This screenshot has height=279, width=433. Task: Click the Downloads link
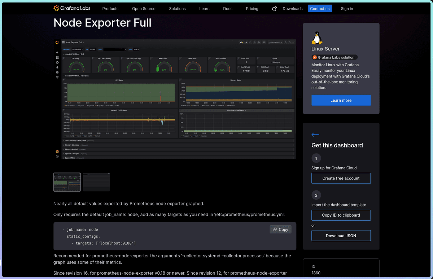pyautogui.click(x=293, y=9)
